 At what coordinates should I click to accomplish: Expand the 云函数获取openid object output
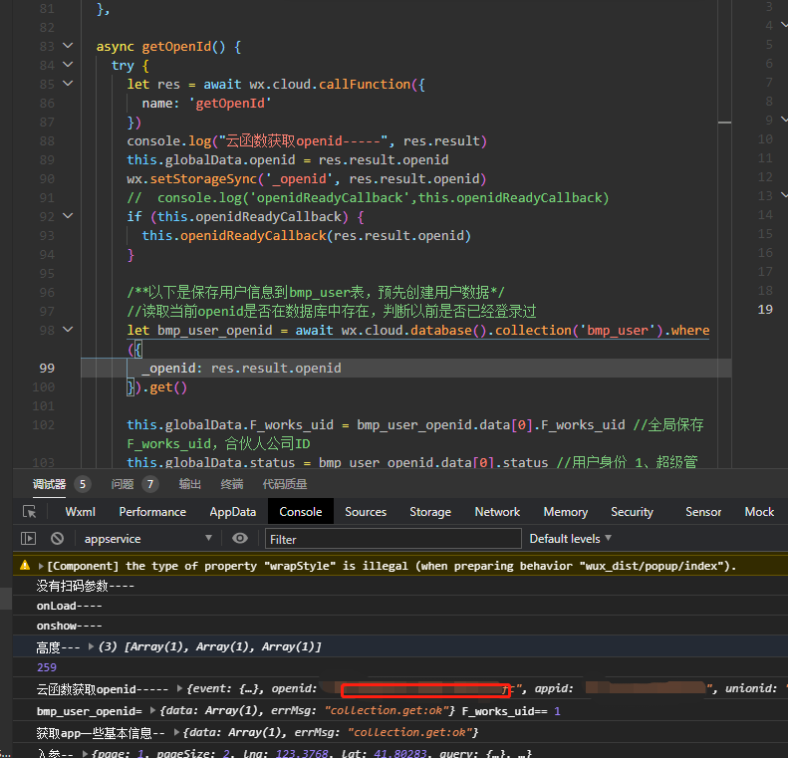click(179, 688)
